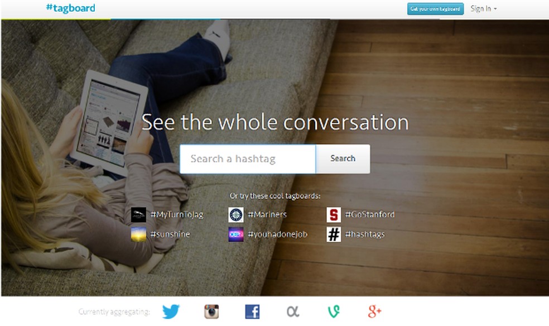Click the Twitter bird icon
Screen dimensions: 549x326
point(171,311)
